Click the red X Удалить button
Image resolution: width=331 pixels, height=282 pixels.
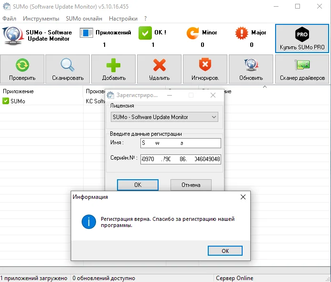click(159, 69)
